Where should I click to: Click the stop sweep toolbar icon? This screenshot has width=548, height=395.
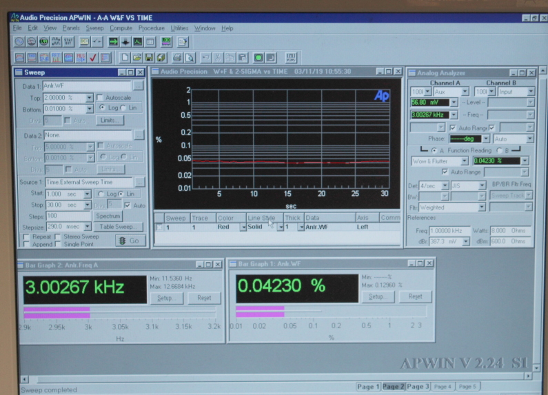click(x=270, y=57)
